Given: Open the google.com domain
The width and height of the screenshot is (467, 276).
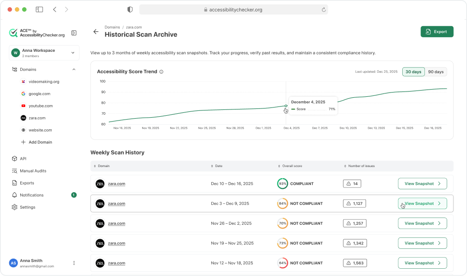Looking at the screenshot, I should pyautogui.click(x=39, y=93).
